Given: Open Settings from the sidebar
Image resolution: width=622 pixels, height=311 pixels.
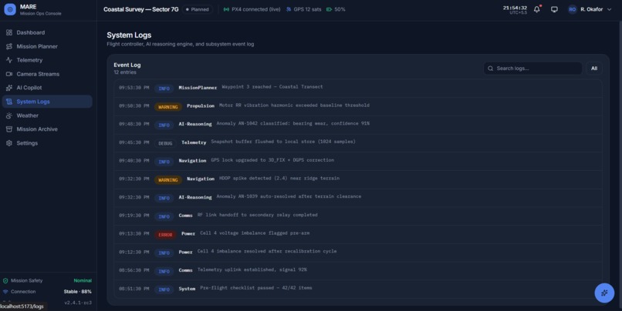Looking at the screenshot, I should (x=47, y=143).
